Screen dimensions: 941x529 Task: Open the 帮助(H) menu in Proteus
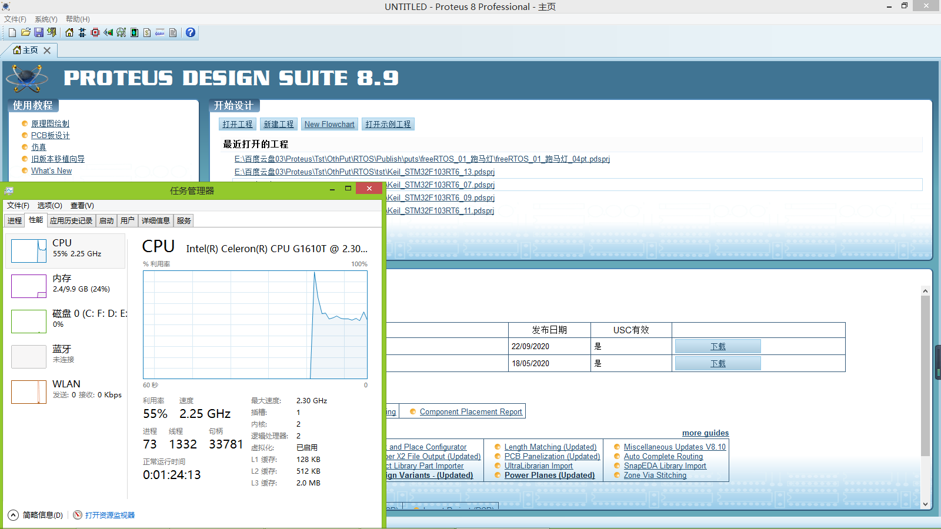point(78,19)
